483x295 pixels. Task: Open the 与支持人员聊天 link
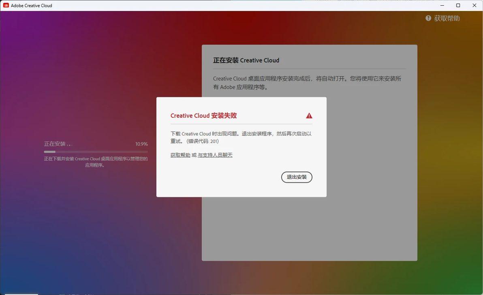(215, 155)
